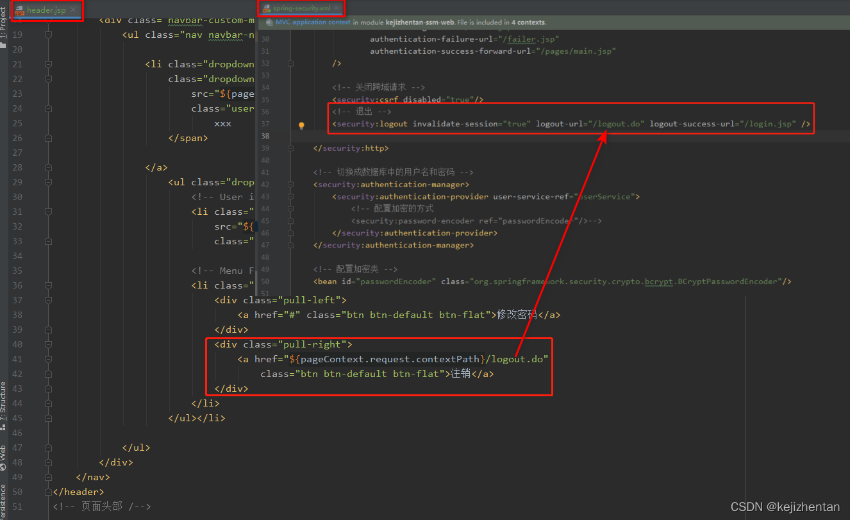Collapse fold marker at header.jsp line 22
Screen dimensions: 850x520
(x=48, y=79)
